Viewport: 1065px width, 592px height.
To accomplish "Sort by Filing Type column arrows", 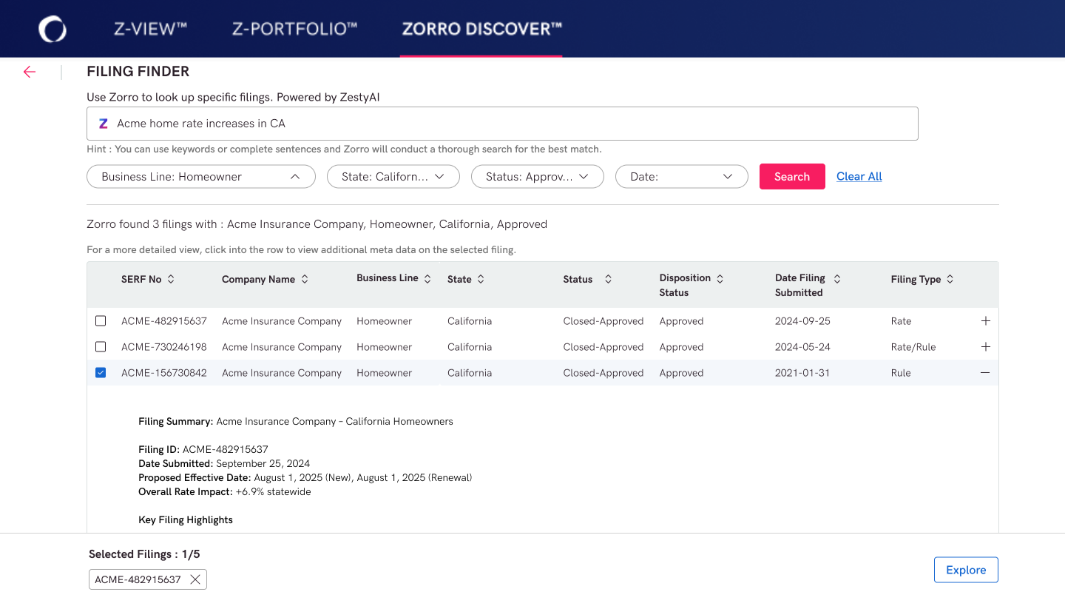I will (950, 279).
